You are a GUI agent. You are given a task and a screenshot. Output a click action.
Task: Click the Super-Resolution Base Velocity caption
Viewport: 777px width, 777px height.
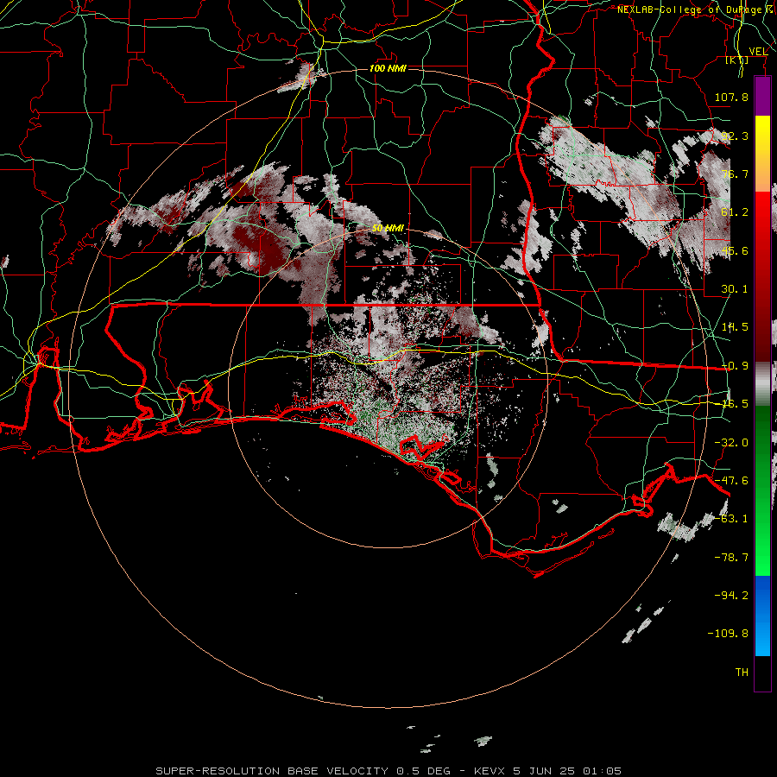point(388,771)
